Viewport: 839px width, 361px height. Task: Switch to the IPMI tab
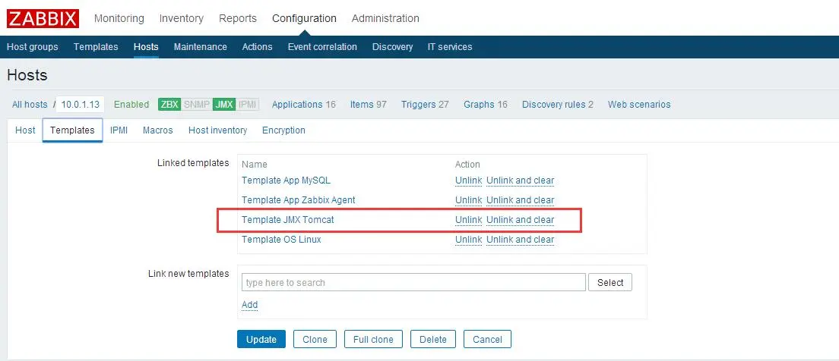click(119, 130)
